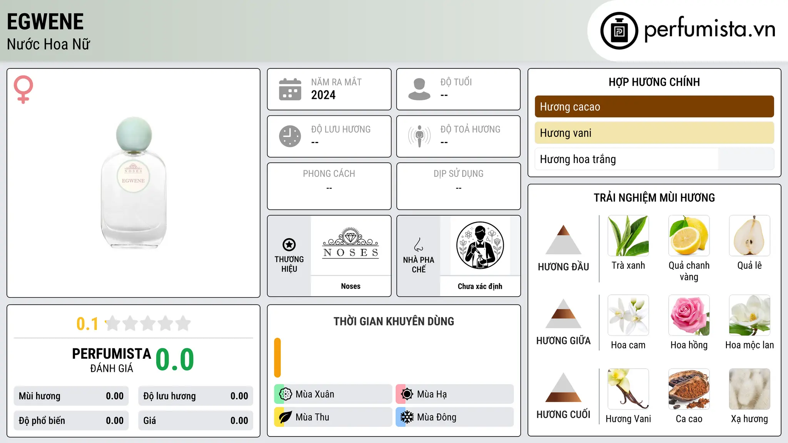Select the Mùa Hạ season button
The image size is (788, 443).
click(454, 394)
